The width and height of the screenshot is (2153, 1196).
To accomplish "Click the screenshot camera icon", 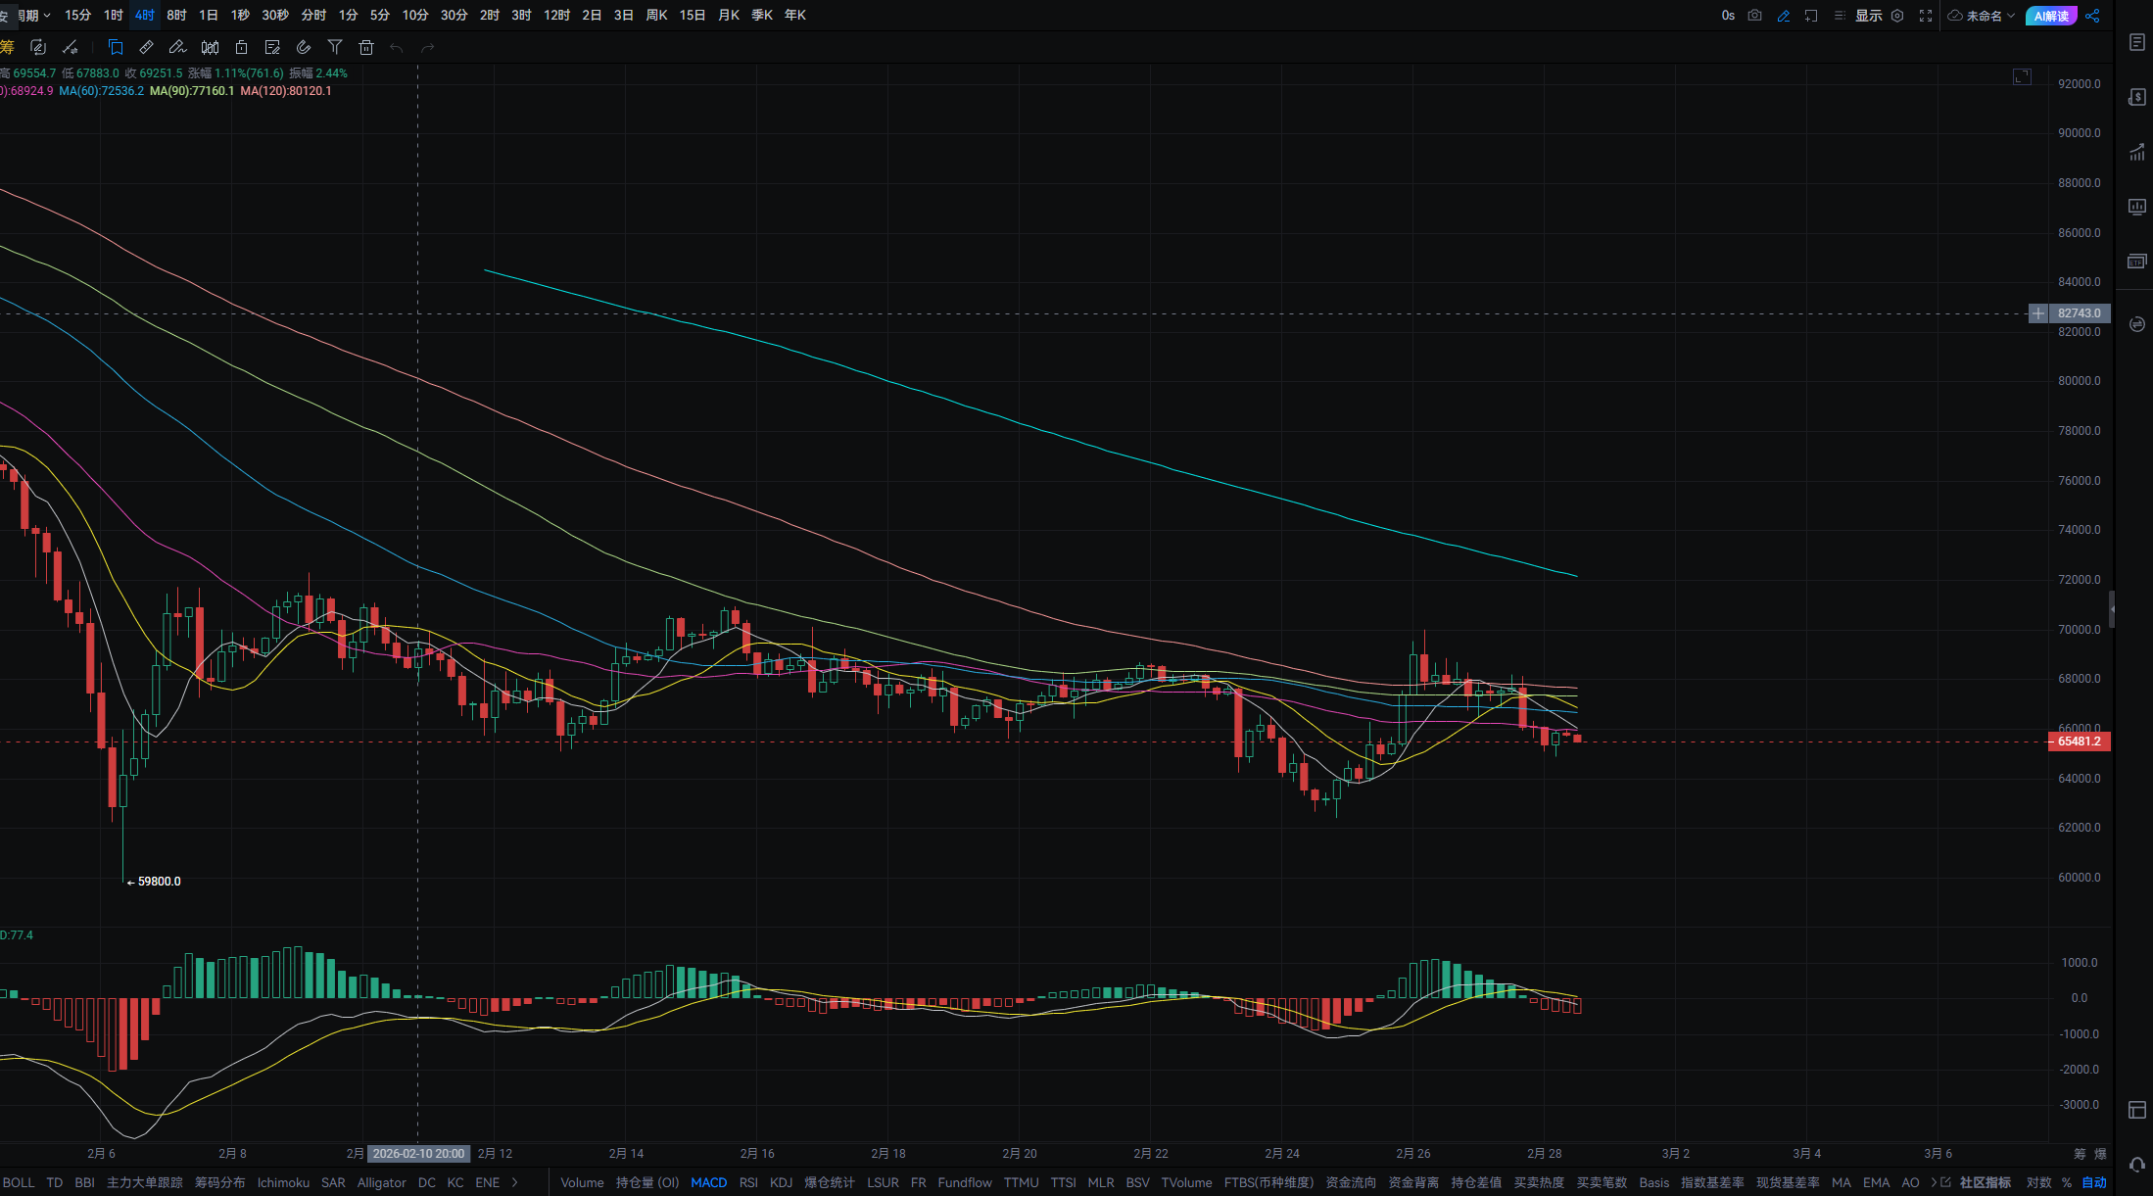I will (1754, 16).
